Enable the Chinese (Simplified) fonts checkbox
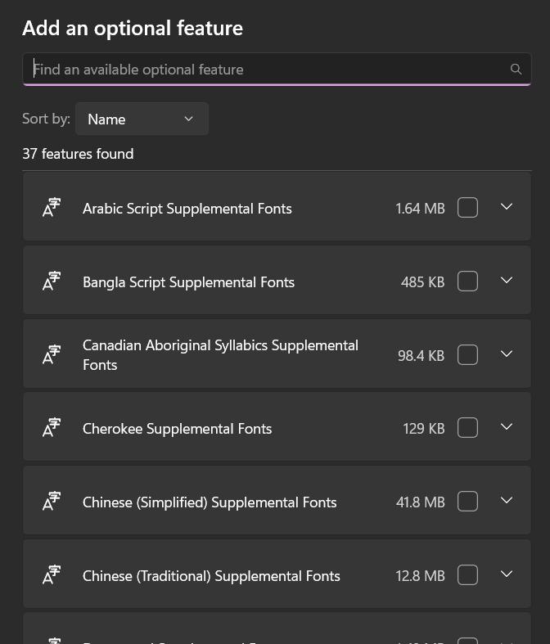Viewport: 550px width, 644px height. (x=467, y=502)
